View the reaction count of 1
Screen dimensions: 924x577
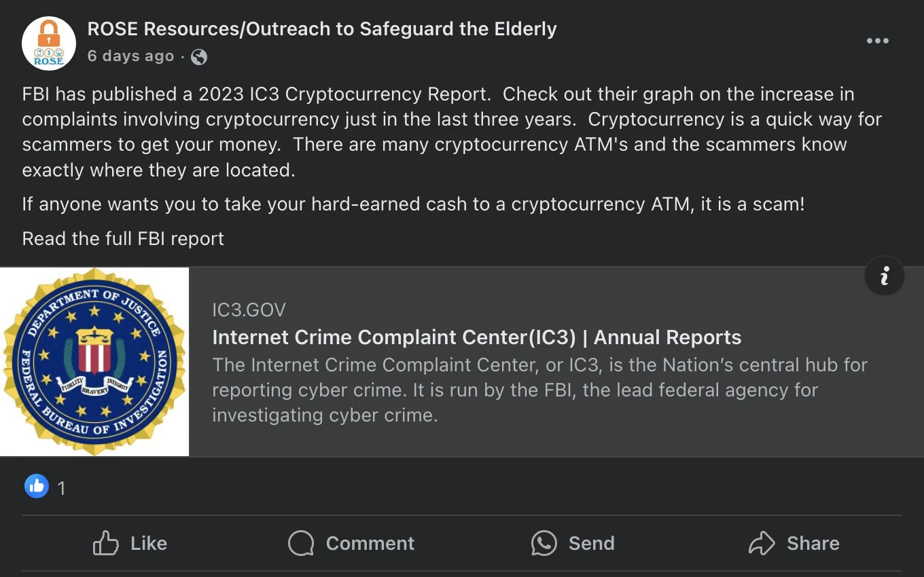point(61,487)
